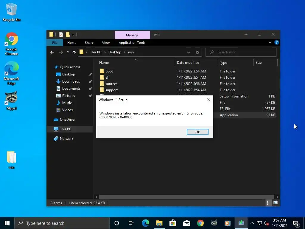
Task: Open Chrome from the taskbar
Action: (x=200, y=223)
